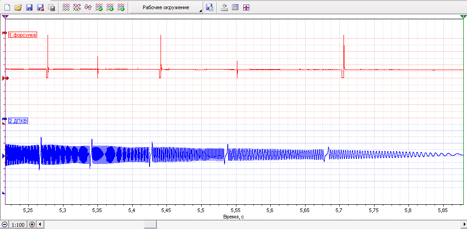Click the stacked separate waveforms icon

click(66, 8)
